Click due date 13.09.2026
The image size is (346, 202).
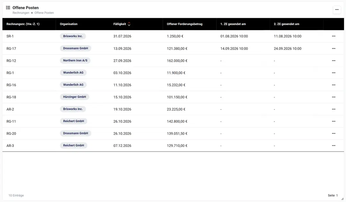click(122, 49)
